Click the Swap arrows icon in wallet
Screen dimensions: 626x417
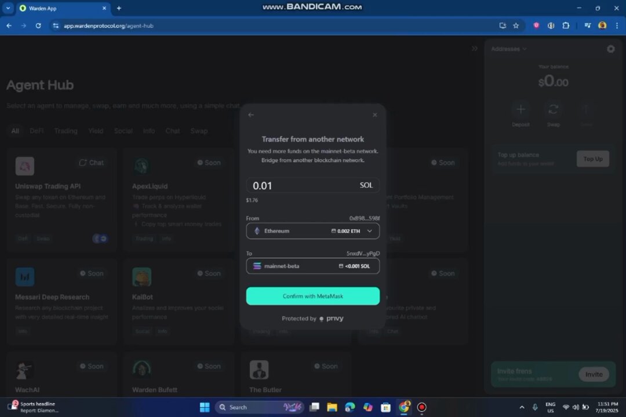click(x=553, y=109)
